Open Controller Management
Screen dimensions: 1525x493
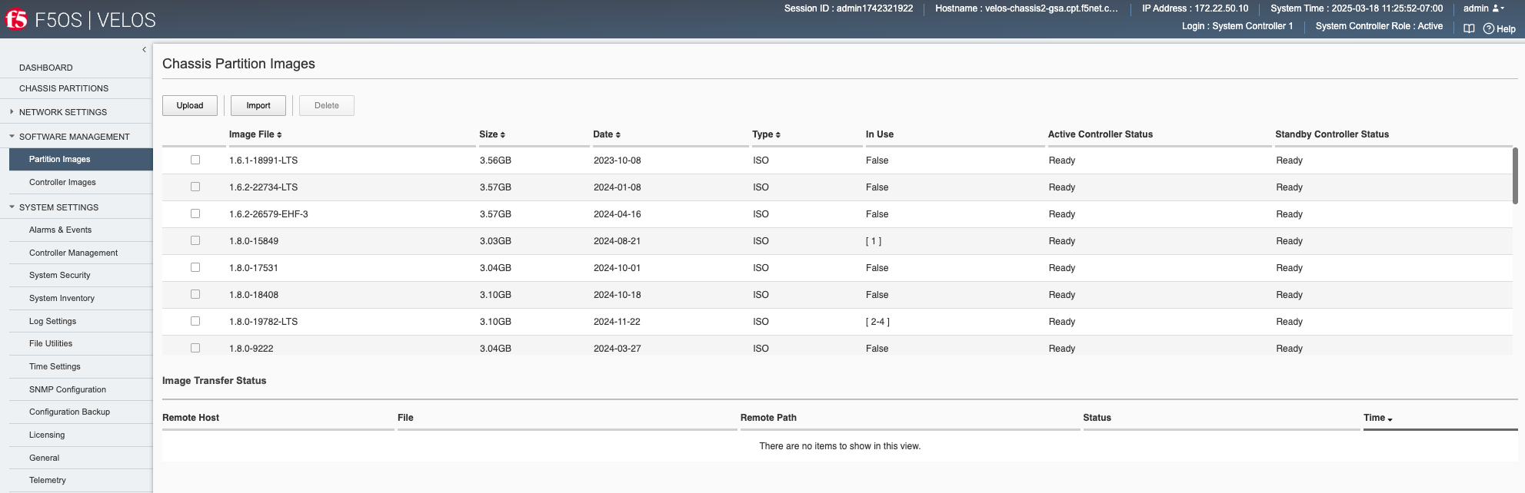pos(73,253)
